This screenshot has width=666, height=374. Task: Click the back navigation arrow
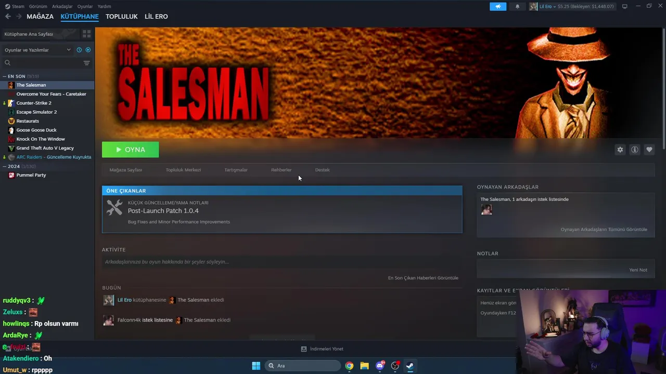[x=8, y=17]
